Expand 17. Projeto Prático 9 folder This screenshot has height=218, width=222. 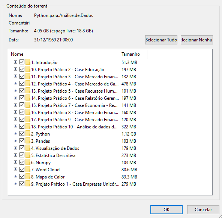(x=16, y=119)
